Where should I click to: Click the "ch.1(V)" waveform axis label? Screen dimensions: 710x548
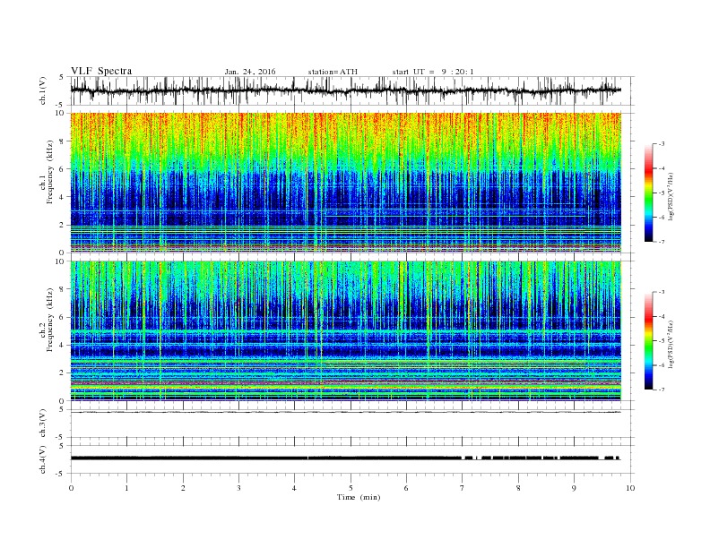pos(43,90)
